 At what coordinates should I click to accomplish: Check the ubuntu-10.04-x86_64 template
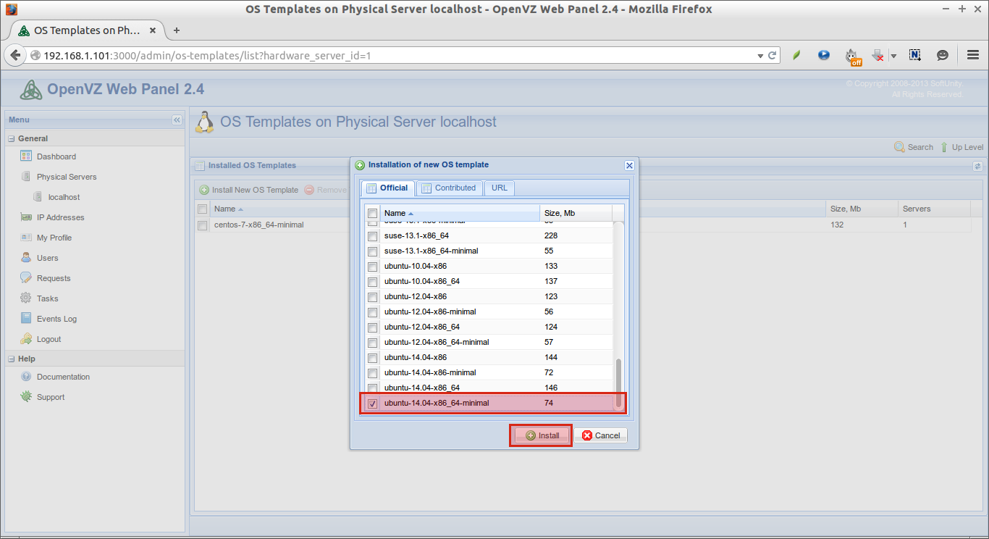point(372,282)
